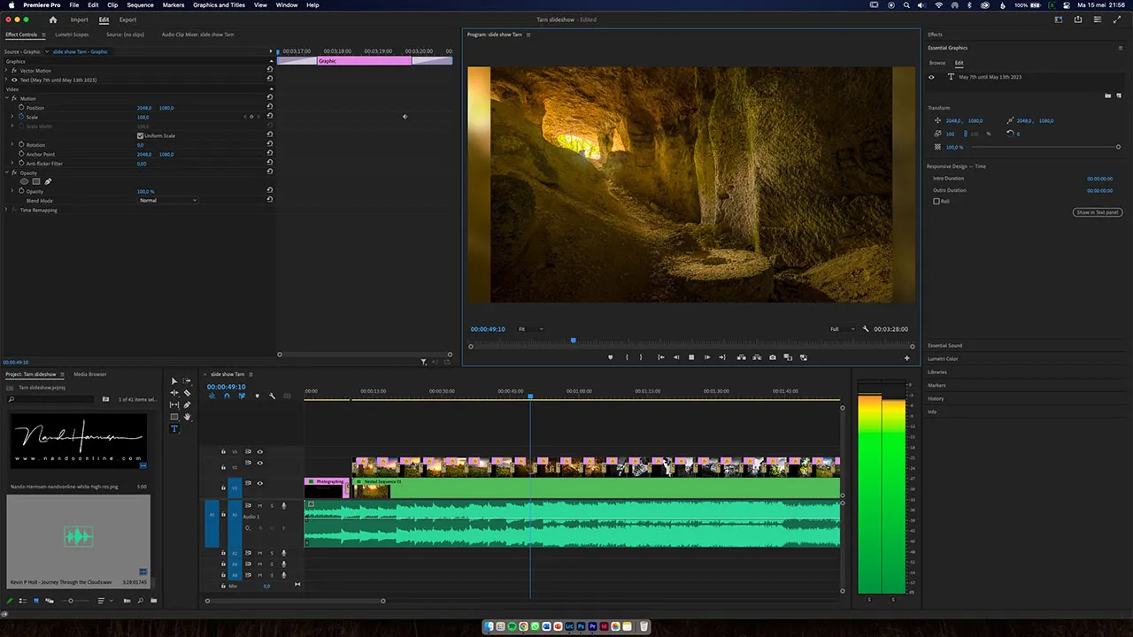Open the Export workspace
Image resolution: width=1133 pixels, height=637 pixels.
pos(127,19)
